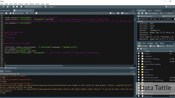This screenshot has height=98, width=175.
Task: Check the box for Book1.xlsx
Action: (x=139, y=62)
